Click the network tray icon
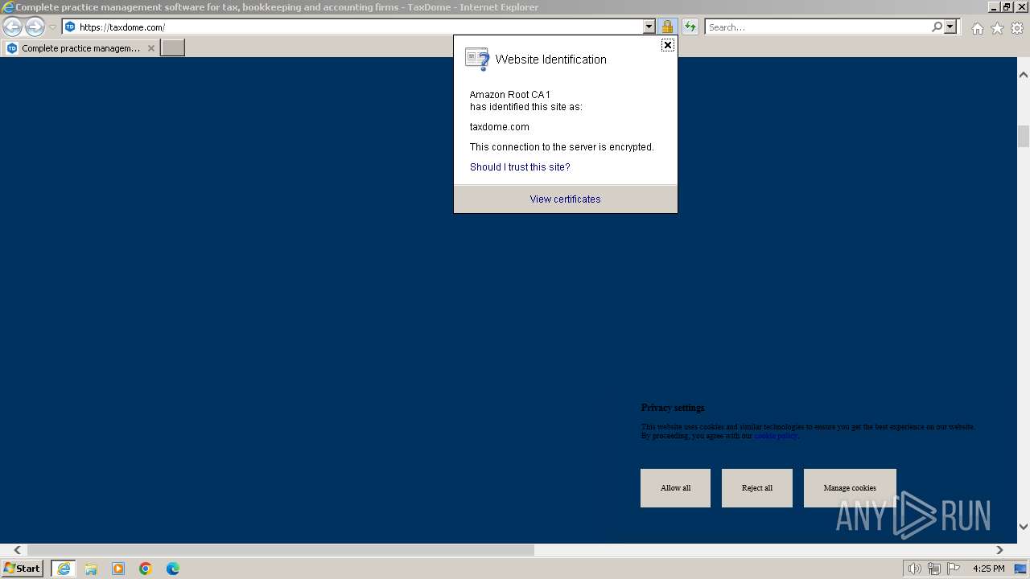 point(934,569)
